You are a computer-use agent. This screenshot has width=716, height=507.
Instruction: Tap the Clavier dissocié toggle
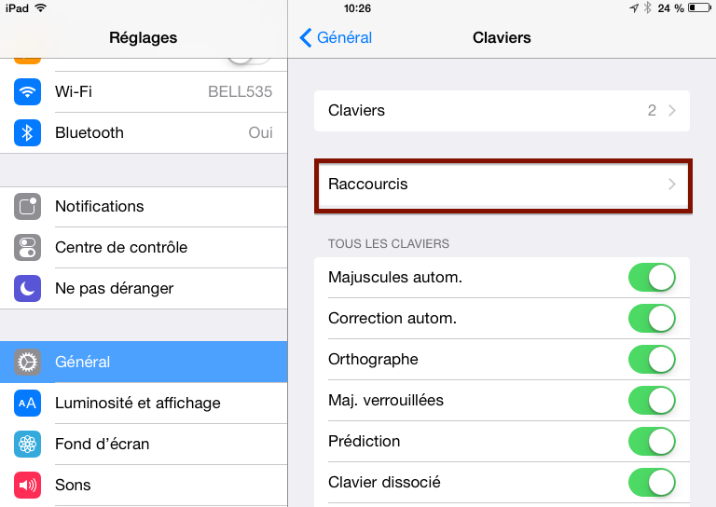652,483
